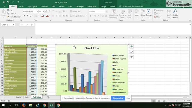Switch to the Seattle sheet tab
192x108 pixels.
coord(19,97)
